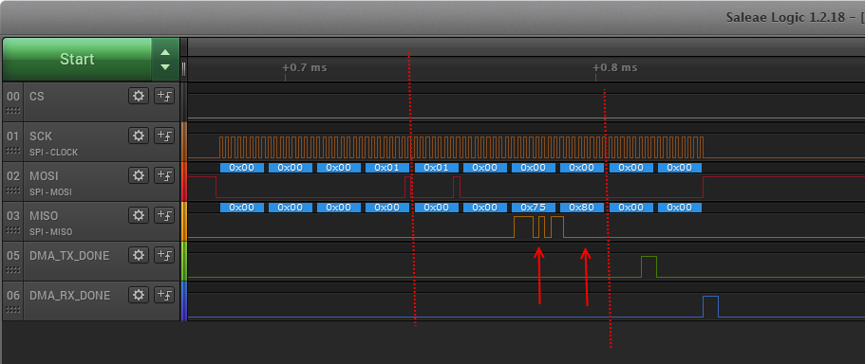This screenshot has height=364, width=865.
Task: Open settings gear for DMA_RX_DONE channel
Action: (x=139, y=295)
